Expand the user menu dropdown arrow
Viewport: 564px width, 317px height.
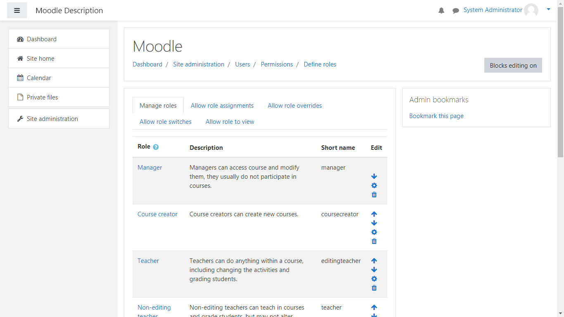(x=548, y=9)
